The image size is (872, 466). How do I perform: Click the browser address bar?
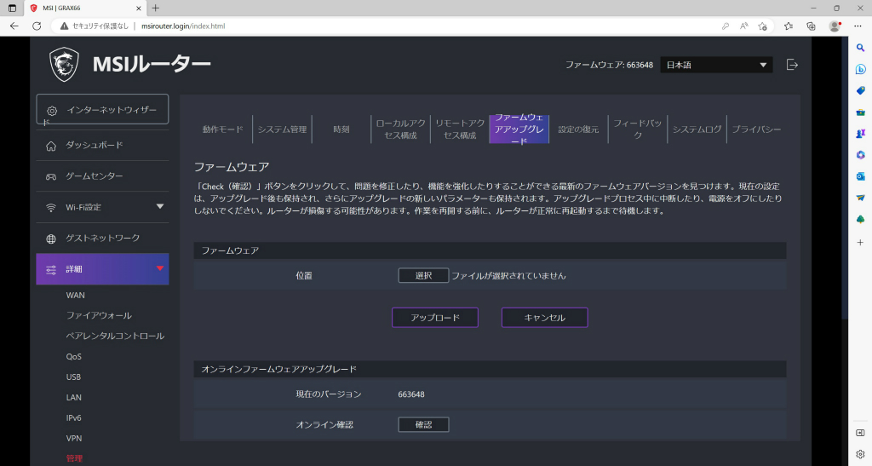coord(389,26)
